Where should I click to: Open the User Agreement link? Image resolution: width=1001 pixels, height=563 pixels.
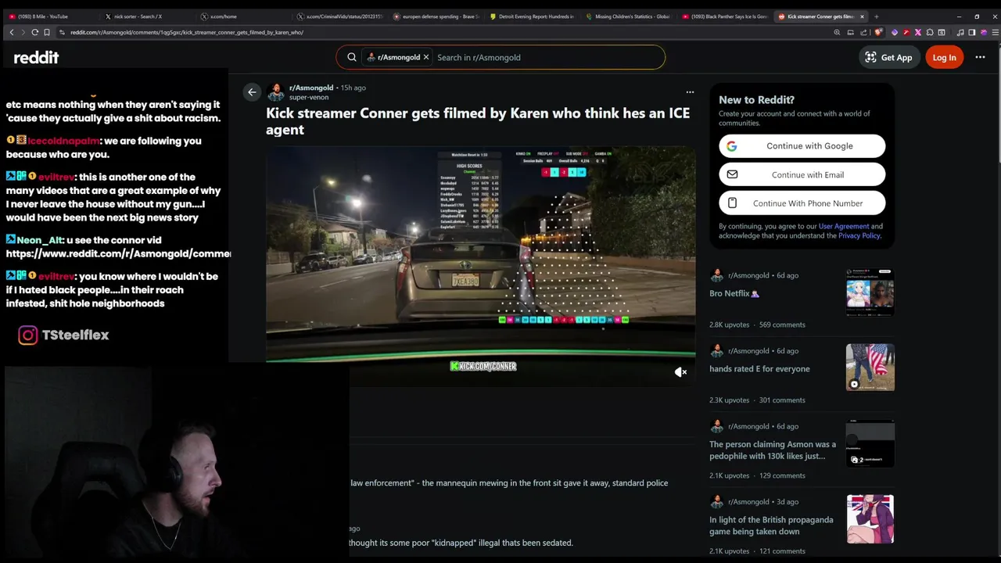tap(844, 226)
